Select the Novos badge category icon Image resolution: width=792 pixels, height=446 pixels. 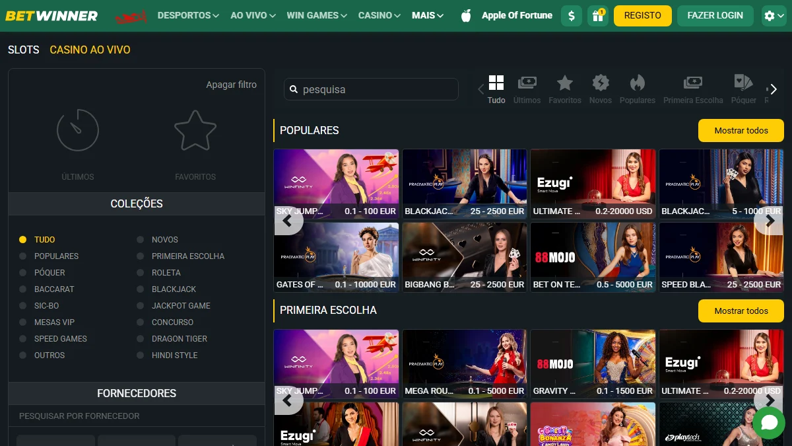601,83
